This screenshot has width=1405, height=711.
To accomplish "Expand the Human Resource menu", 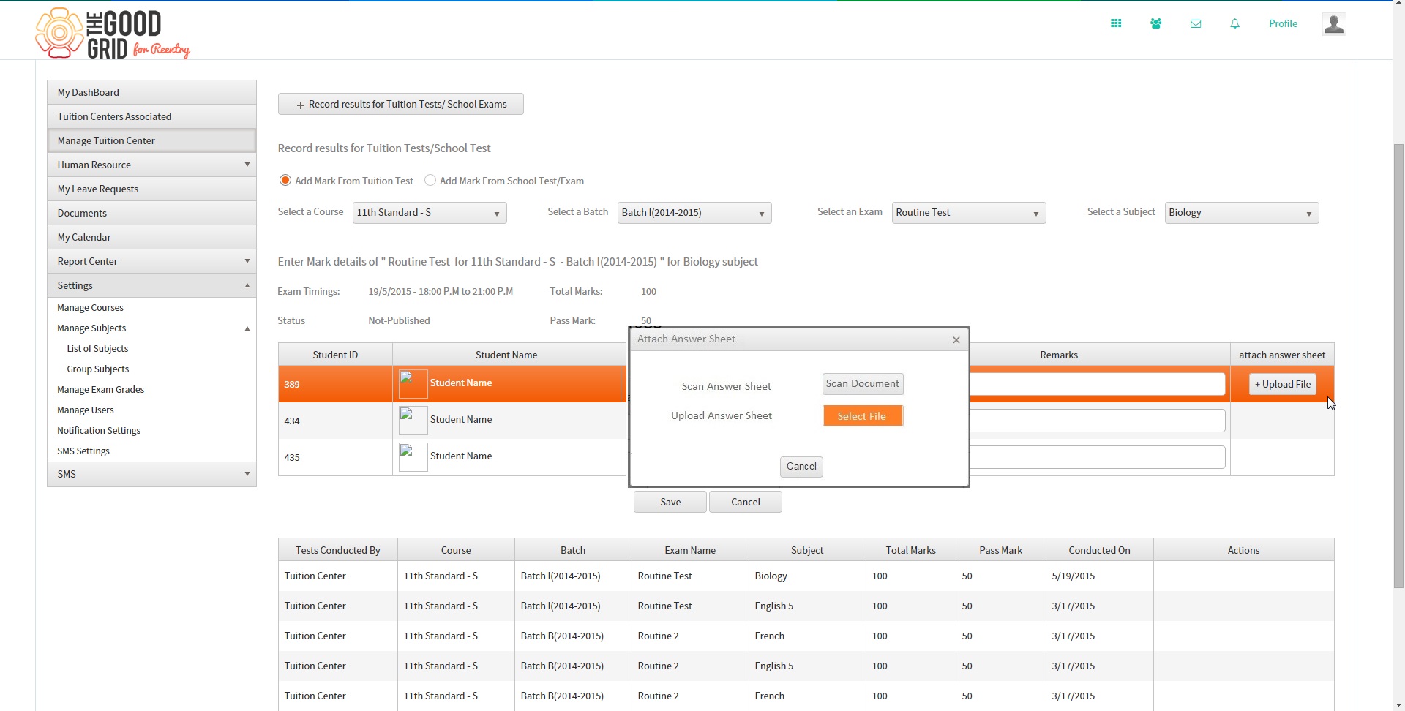I will pos(151,165).
